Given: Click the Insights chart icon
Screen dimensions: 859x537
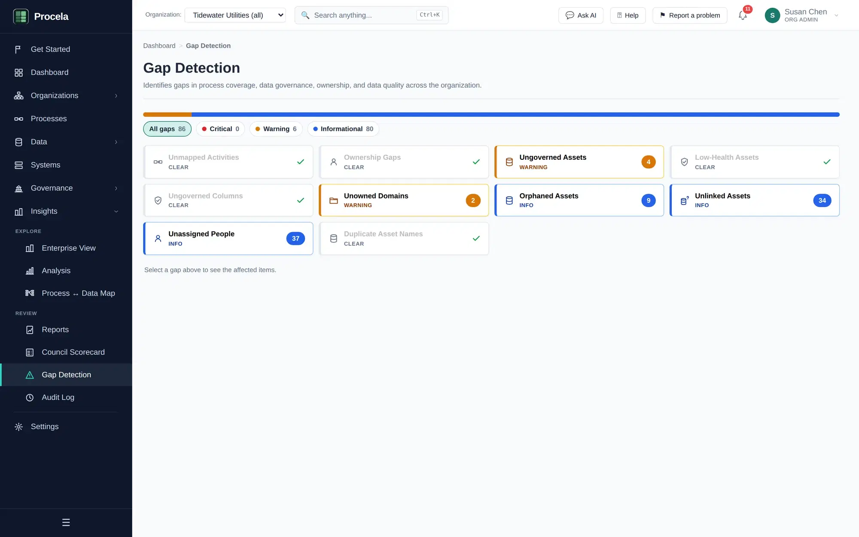Looking at the screenshot, I should pos(18,212).
